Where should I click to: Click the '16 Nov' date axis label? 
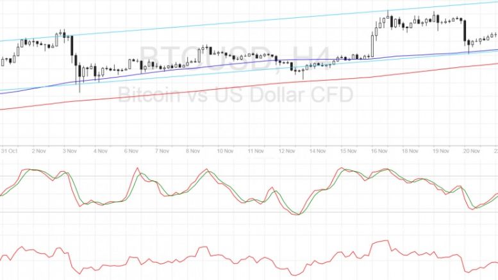(379, 151)
